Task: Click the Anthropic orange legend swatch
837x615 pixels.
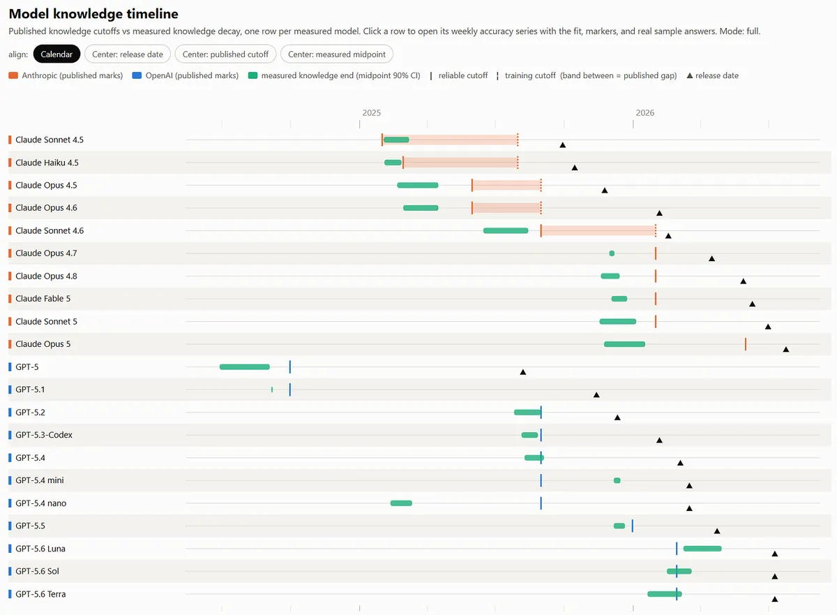Action: (x=13, y=75)
